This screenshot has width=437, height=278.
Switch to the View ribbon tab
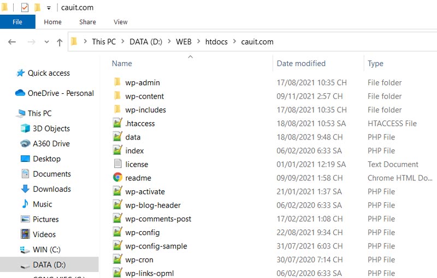coord(120,22)
